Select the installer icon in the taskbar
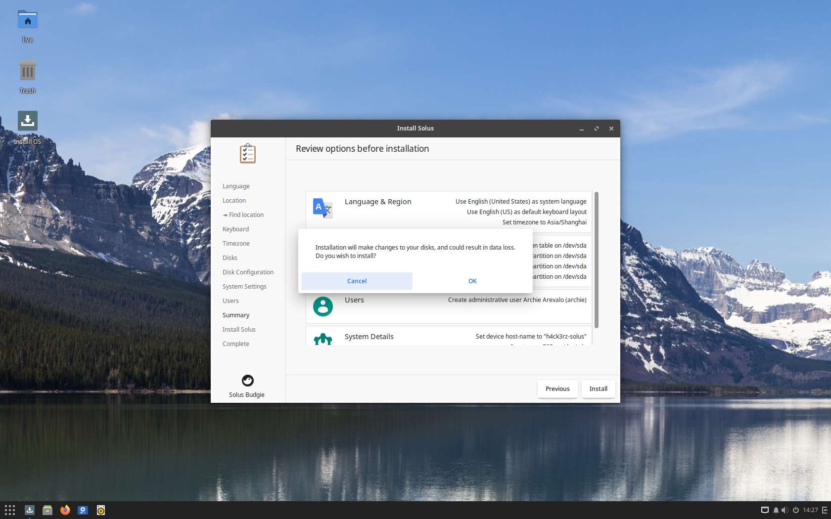831x519 pixels. click(30, 510)
